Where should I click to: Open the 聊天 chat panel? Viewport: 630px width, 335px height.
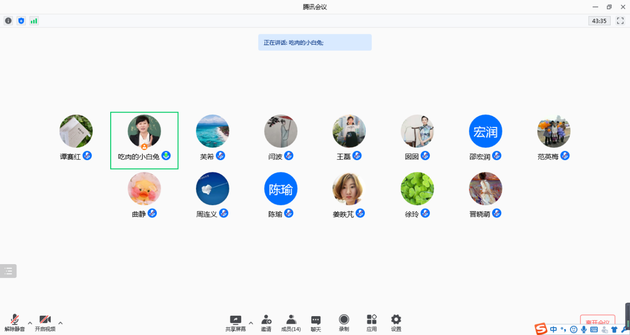click(316, 320)
